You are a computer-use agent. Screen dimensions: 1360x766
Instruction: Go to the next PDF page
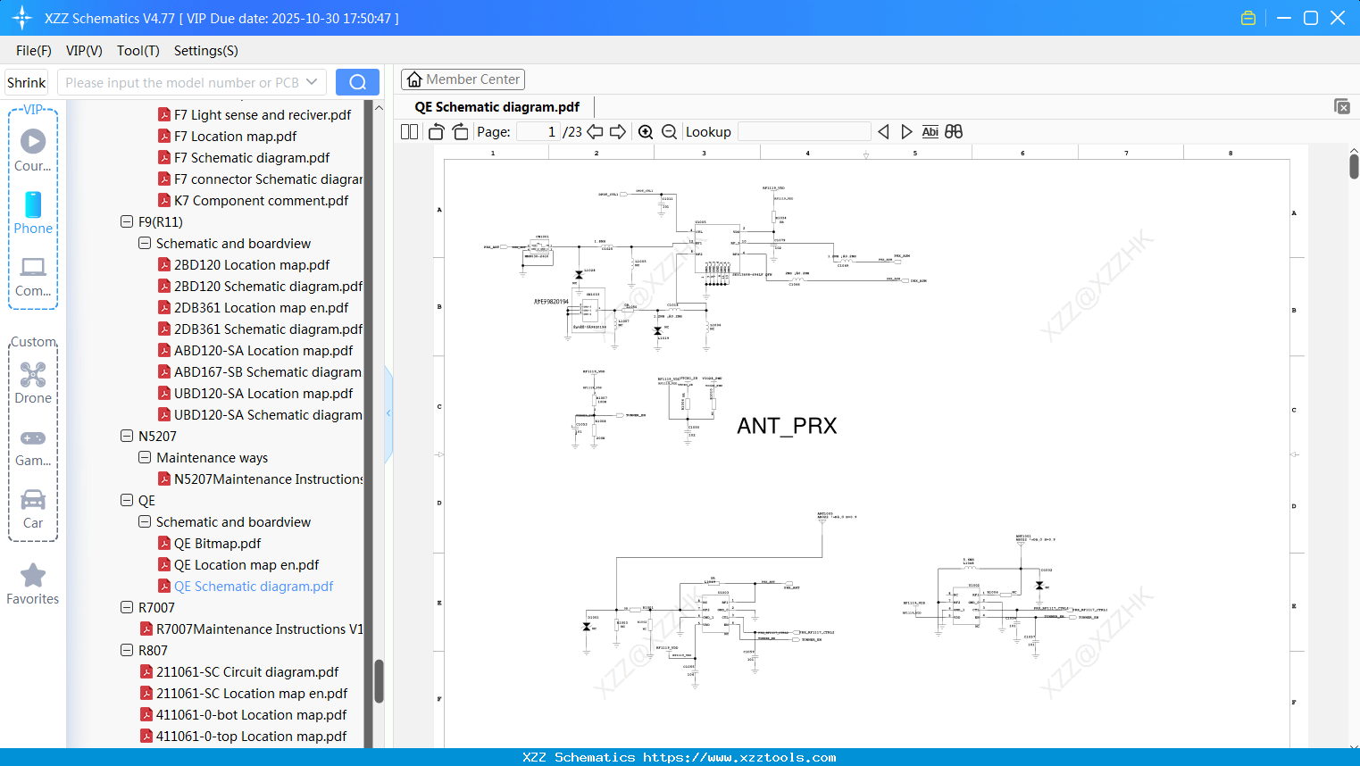tap(618, 132)
